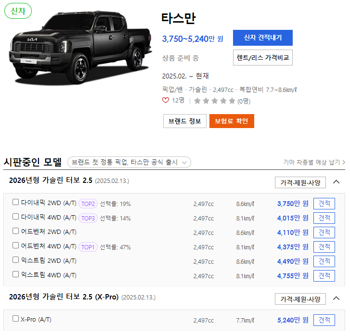Click 선택률: 14% text
Image resolution: width=350 pixels, height=336 pixels.
click(x=115, y=218)
